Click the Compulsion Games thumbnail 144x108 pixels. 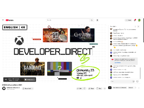(x=82, y=35)
